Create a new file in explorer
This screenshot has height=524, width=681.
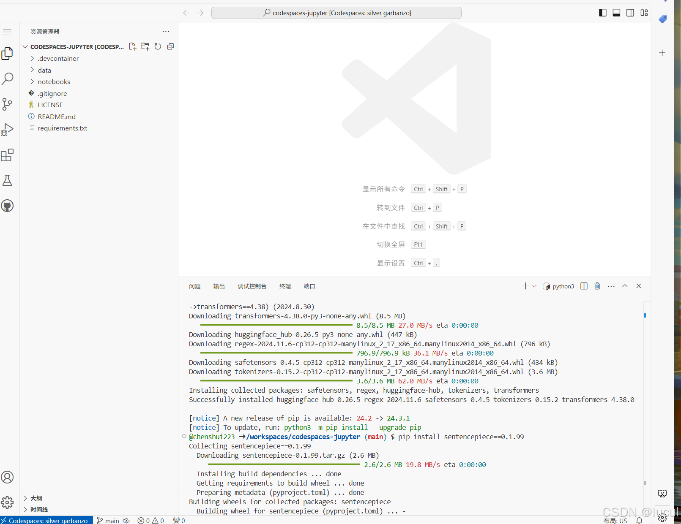point(133,46)
